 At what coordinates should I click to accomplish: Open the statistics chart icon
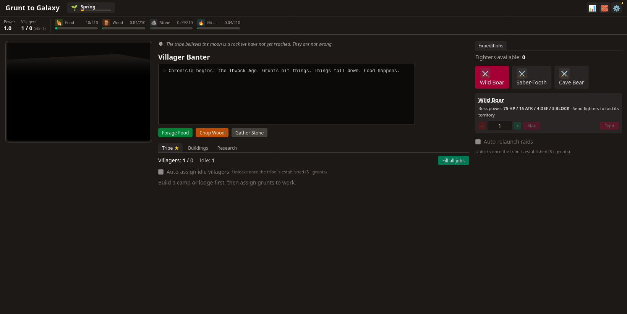tap(592, 8)
